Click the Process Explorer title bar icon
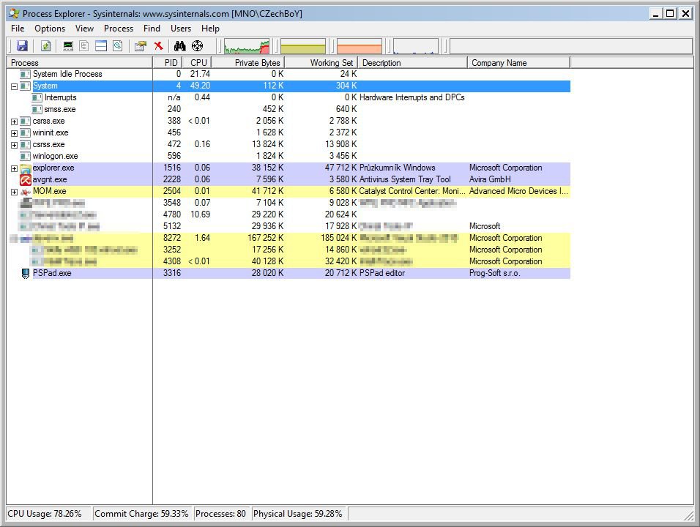 click(15, 14)
